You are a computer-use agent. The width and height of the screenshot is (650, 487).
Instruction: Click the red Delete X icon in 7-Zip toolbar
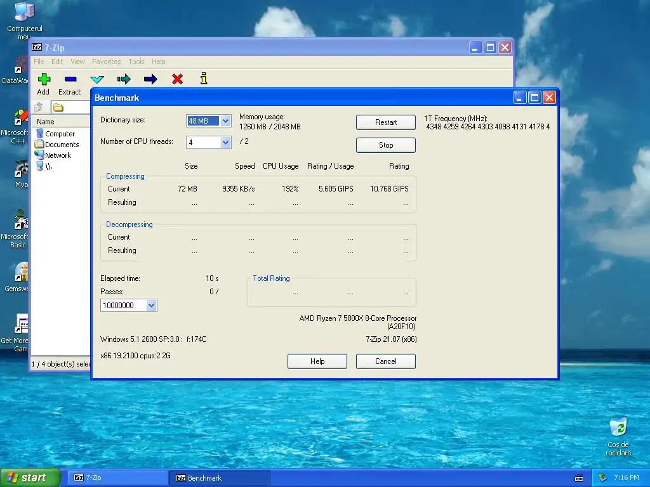coord(178,79)
